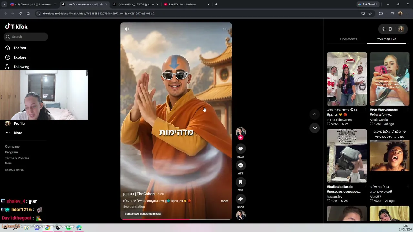View site information icon in address bar
The image size is (413, 232).
click(39, 14)
